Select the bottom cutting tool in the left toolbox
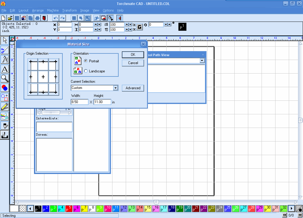The width and height of the screenshot is (303, 218). [x=5, y=135]
